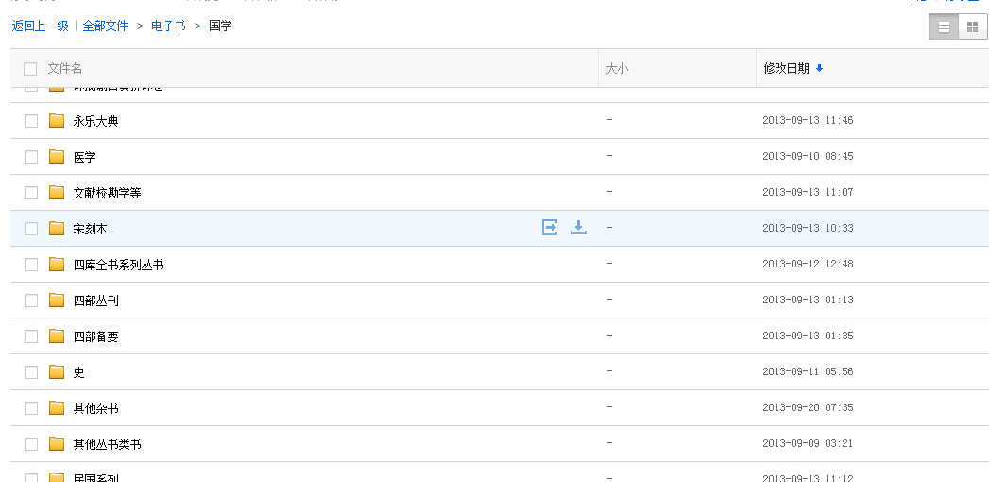989x482 pixels.
Task: Check the box for 文献校勘学等
Action: pos(31,193)
